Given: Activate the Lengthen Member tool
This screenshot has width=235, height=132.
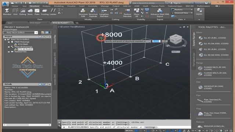Looking at the screenshot, I should click(104, 13).
